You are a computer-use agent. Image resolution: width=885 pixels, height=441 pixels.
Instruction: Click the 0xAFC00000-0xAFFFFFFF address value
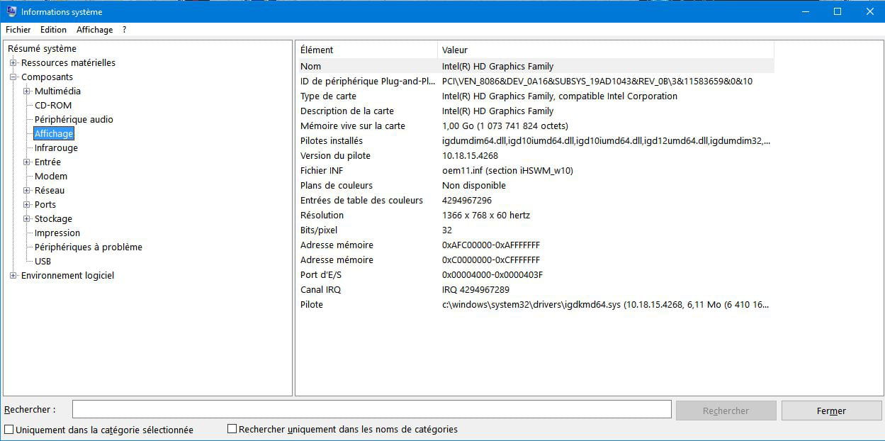point(491,245)
